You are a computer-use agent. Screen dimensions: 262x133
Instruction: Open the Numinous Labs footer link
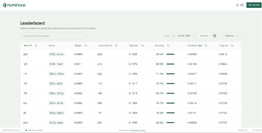pyautogui.click(x=138, y=130)
